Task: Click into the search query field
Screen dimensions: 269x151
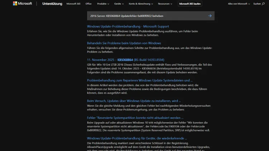Action: pos(143,16)
